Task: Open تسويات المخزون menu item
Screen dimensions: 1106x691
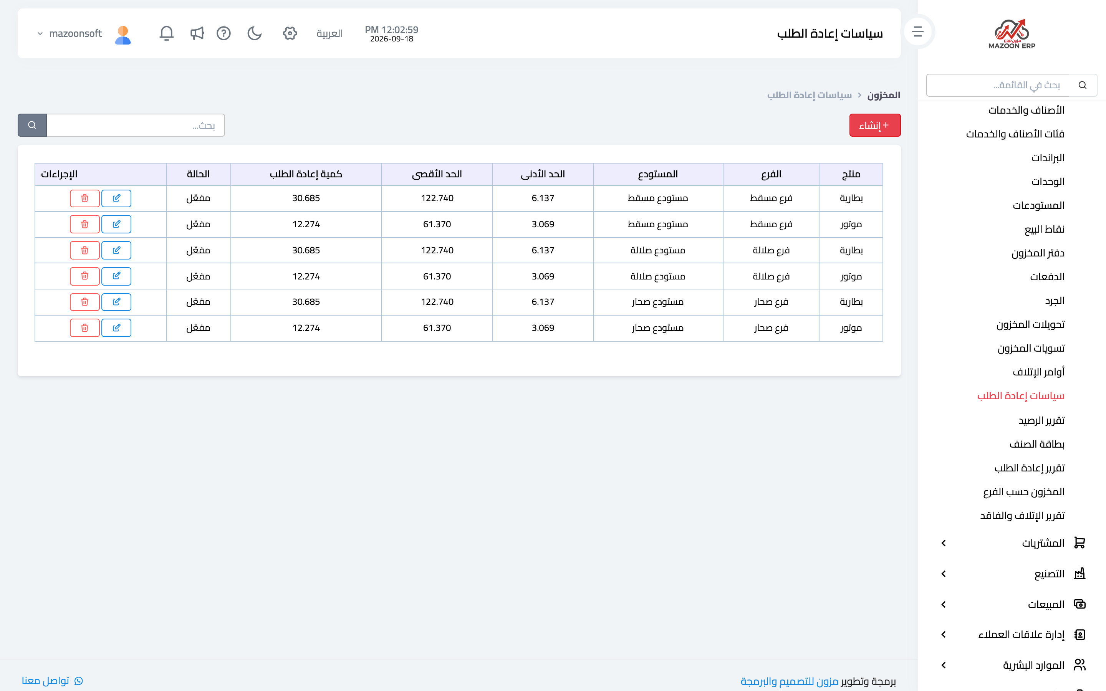Action: click(x=1031, y=348)
